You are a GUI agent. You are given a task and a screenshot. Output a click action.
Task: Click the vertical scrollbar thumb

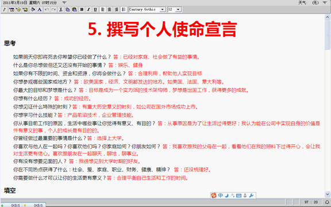point(328,35)
